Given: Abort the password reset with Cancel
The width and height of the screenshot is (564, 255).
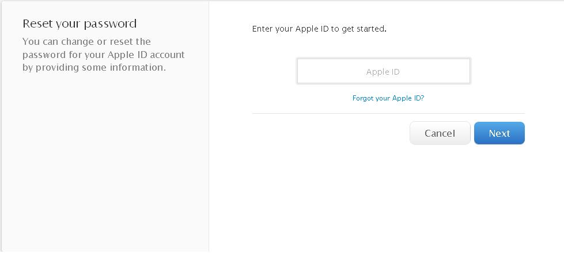Looking at the screenshot, I should point(440,133).
